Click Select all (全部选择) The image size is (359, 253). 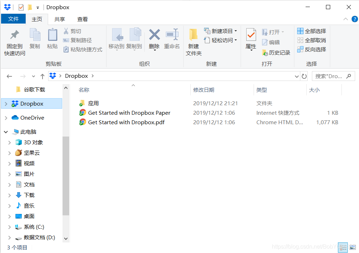coord(312,31)
